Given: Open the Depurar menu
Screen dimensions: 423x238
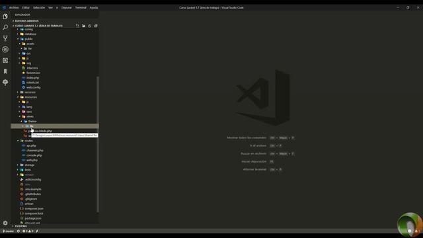Looking at the screenshot, I should click(66, 7).
